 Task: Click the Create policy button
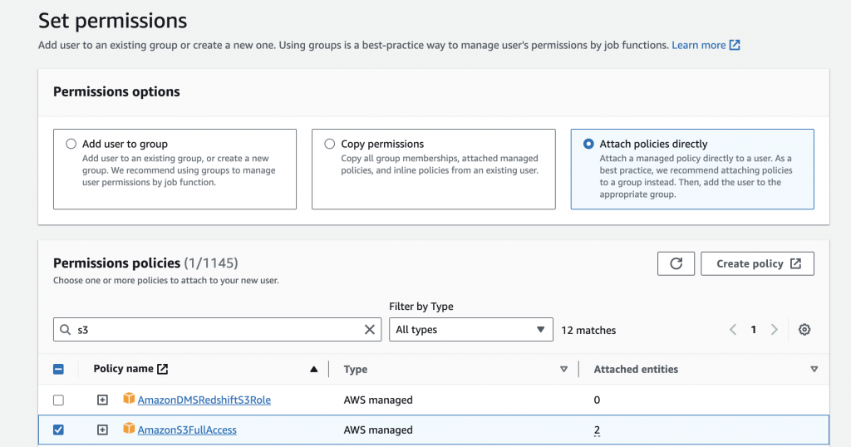coord(757,263)
